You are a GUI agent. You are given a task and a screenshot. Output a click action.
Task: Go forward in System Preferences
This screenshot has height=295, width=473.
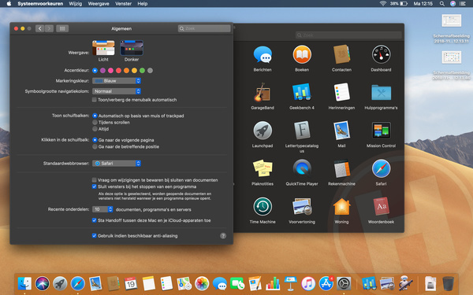pyautogui.click(x=49, y=28)
